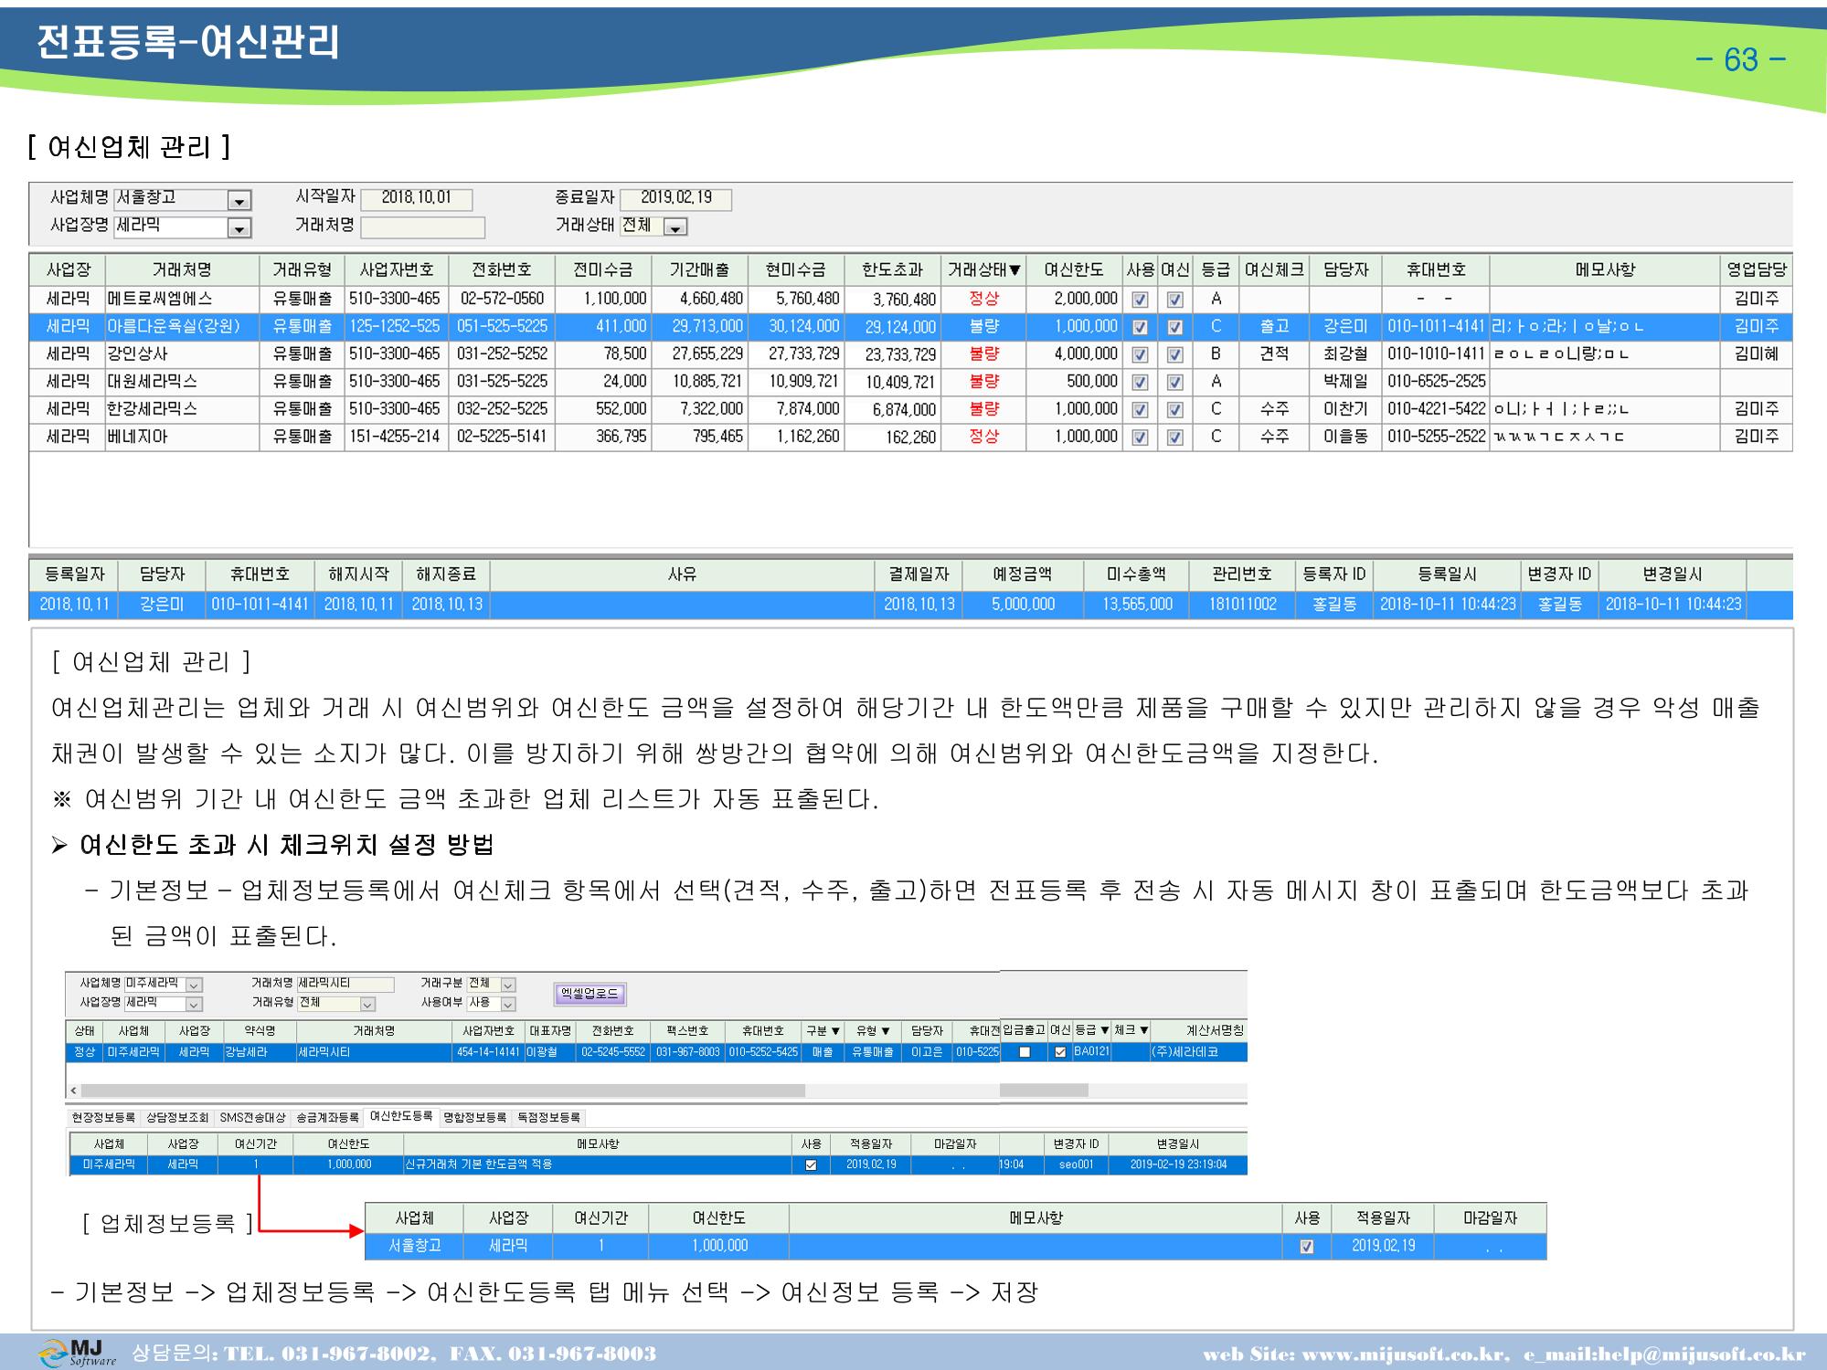Toggle 여신 checkbox for 메트로씨엠에스 row
Screen dimensions: 1827x1370
tap(1175, 299)
